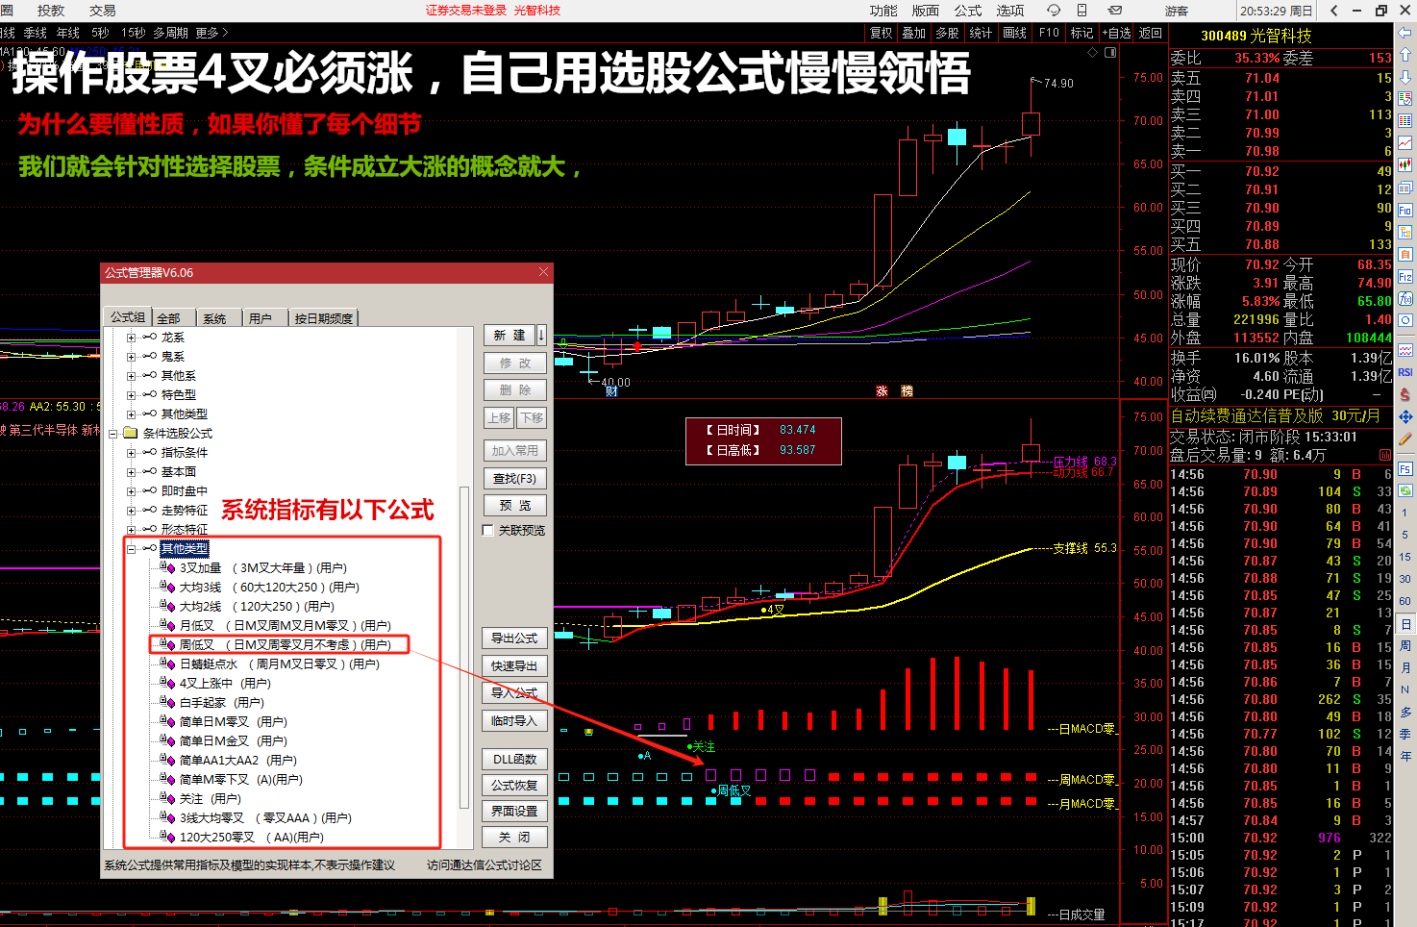1417x927 pixels.
Task: Click the candlestick chart icon in sidebar
Action: click(1405, 165)
